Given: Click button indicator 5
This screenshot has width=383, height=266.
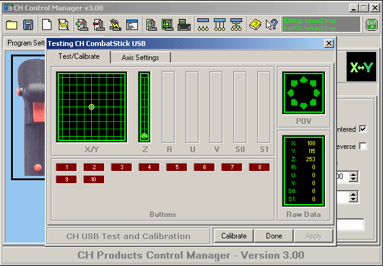Looking at the screenshot, I should pyautogui.click(x=177, y=167).
